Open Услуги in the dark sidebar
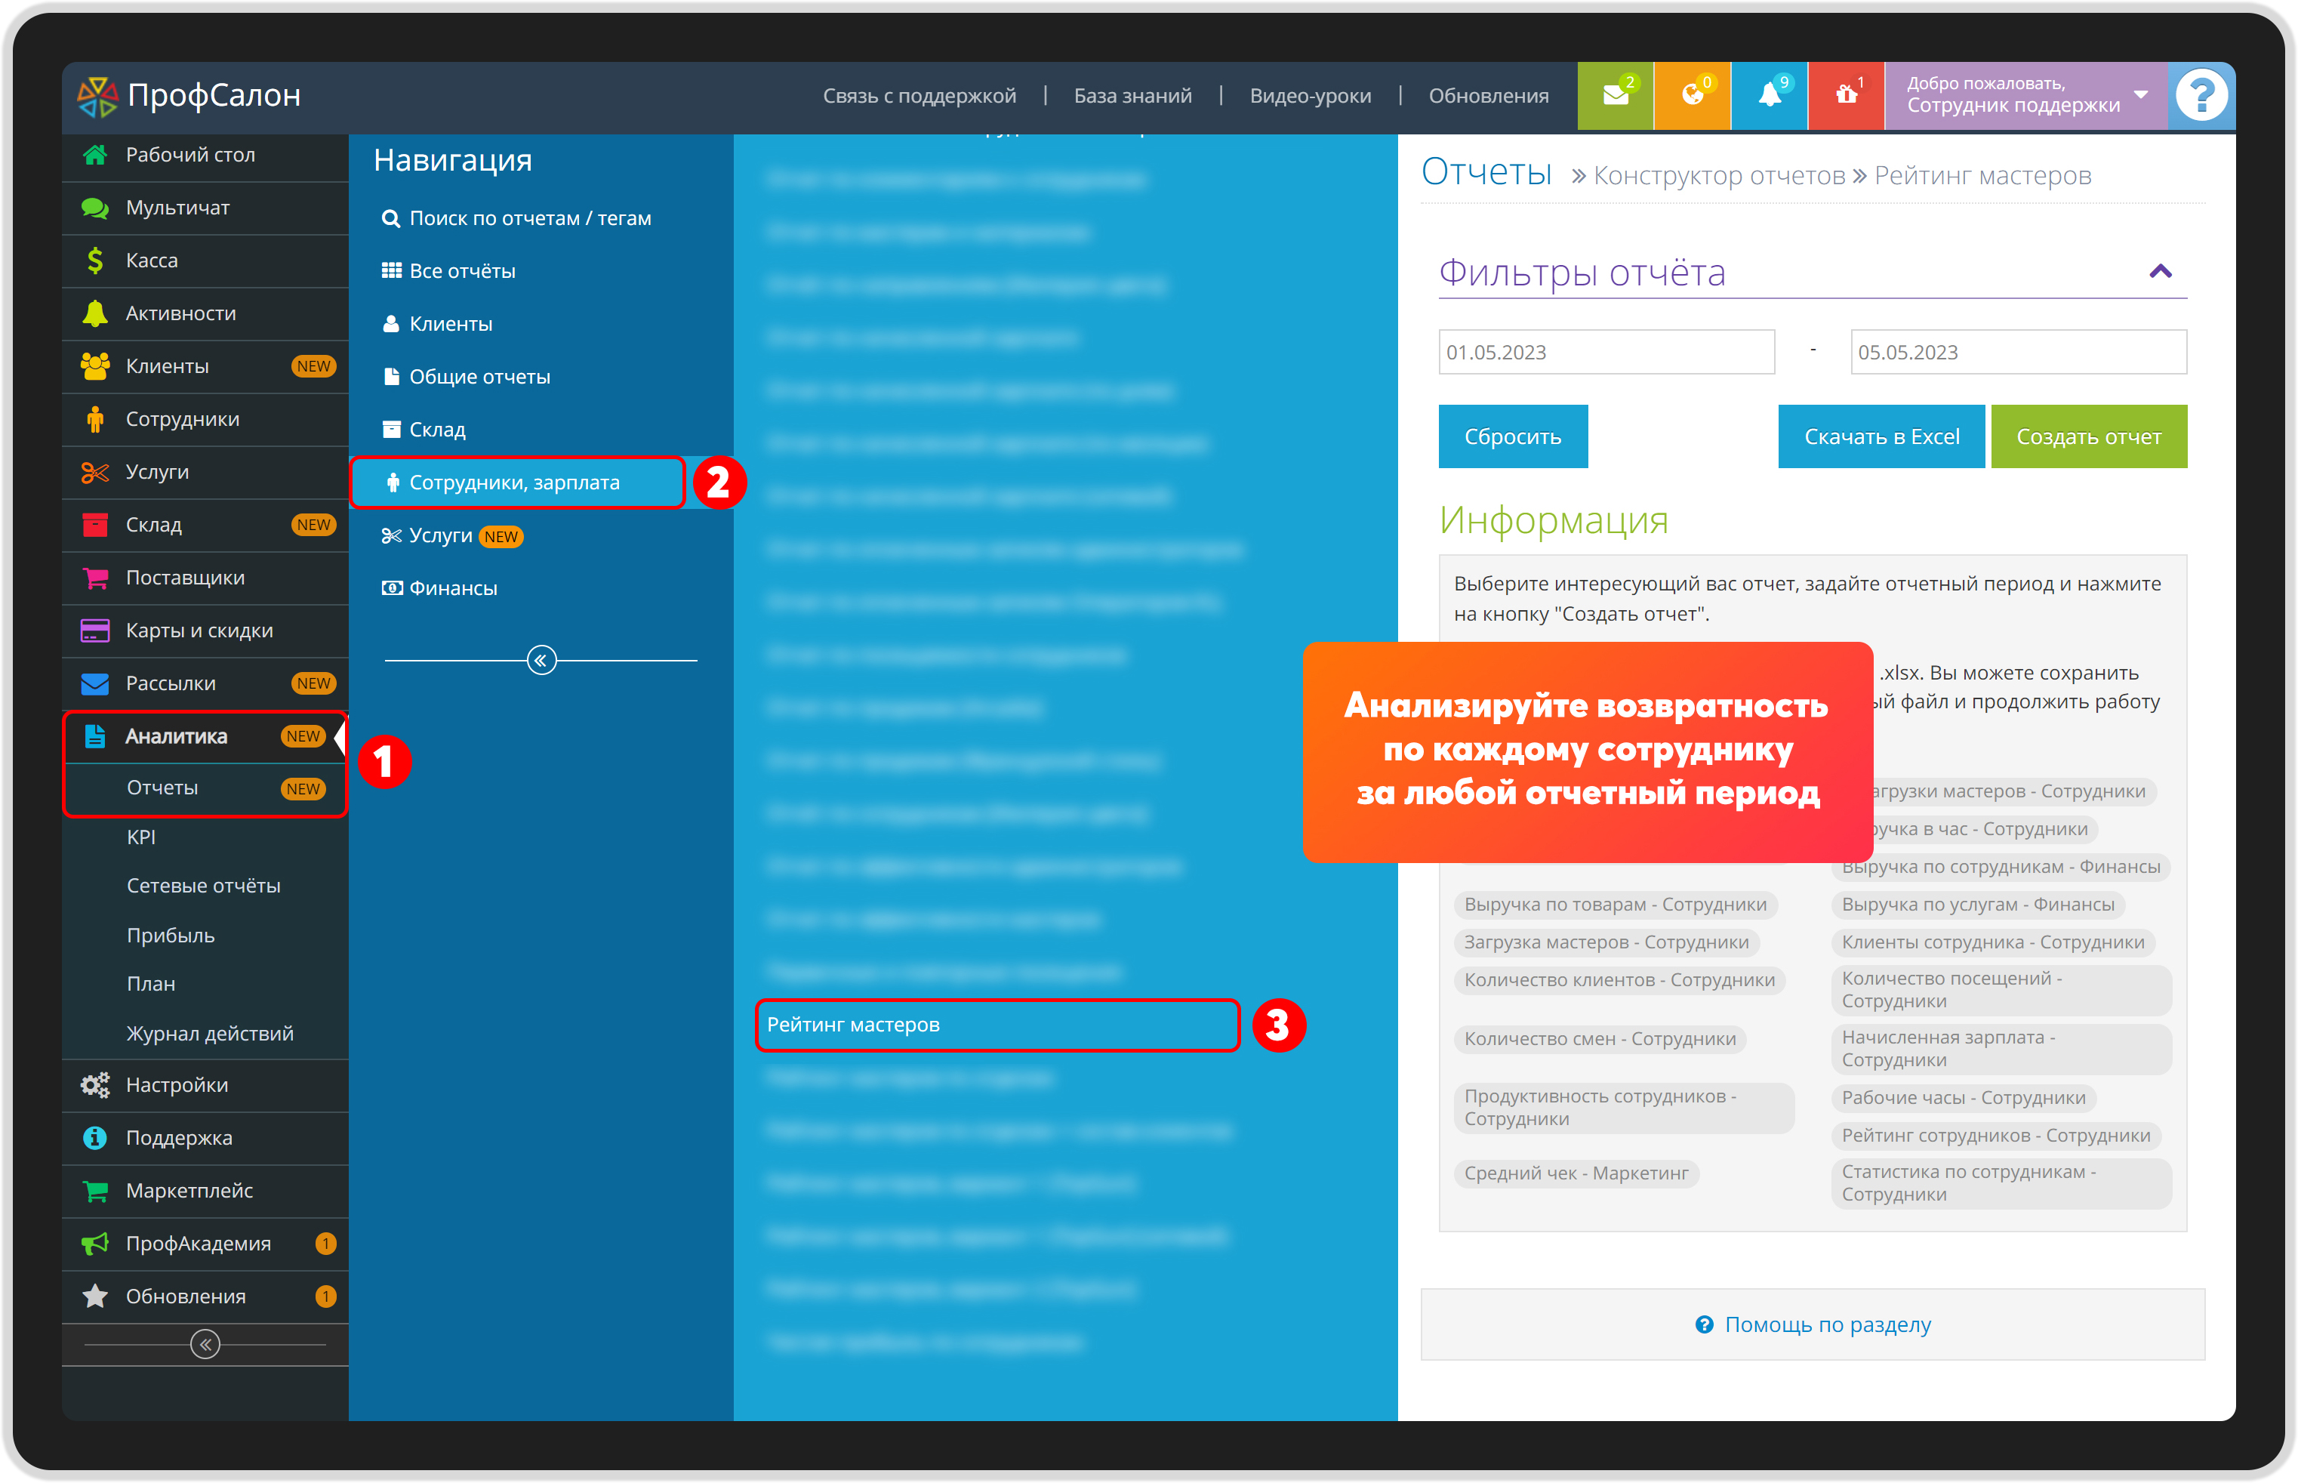The image size is (2298, 1483). coord(205,473)
